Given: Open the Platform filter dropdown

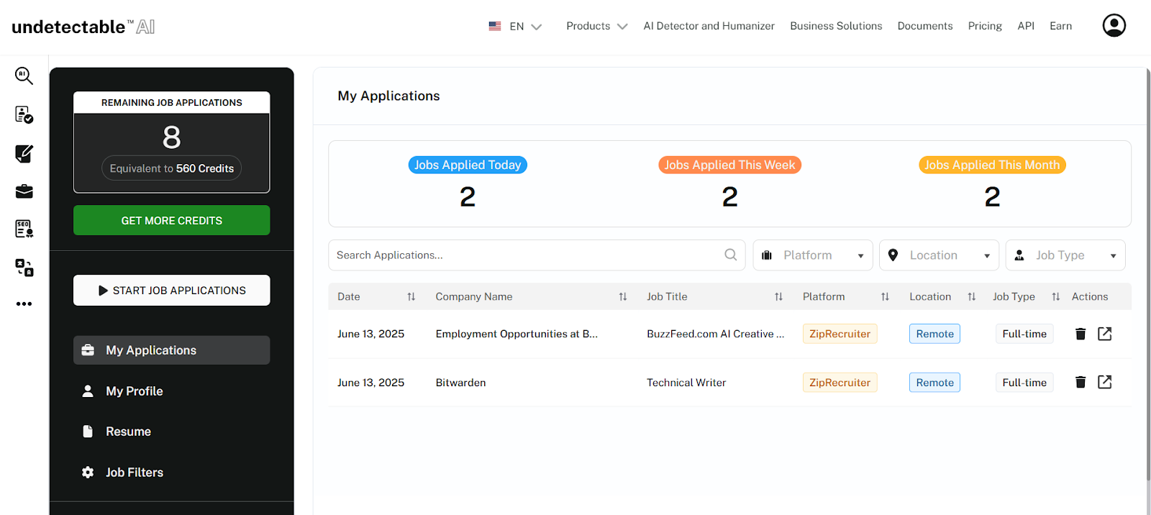Looking at the screenshot, I should click(x=813, y=255).
